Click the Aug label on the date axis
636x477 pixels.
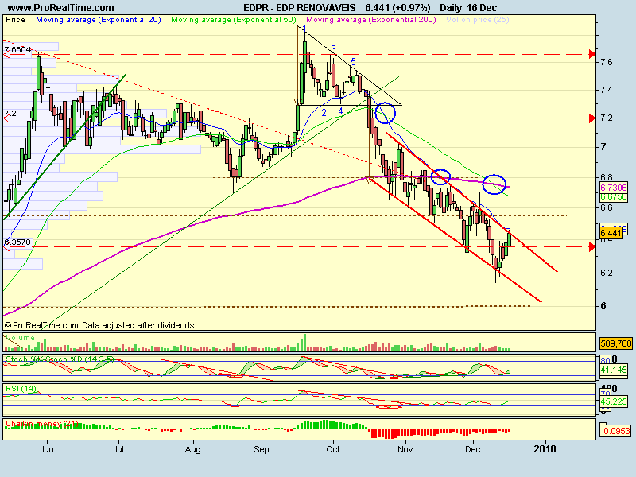point(192,449)
